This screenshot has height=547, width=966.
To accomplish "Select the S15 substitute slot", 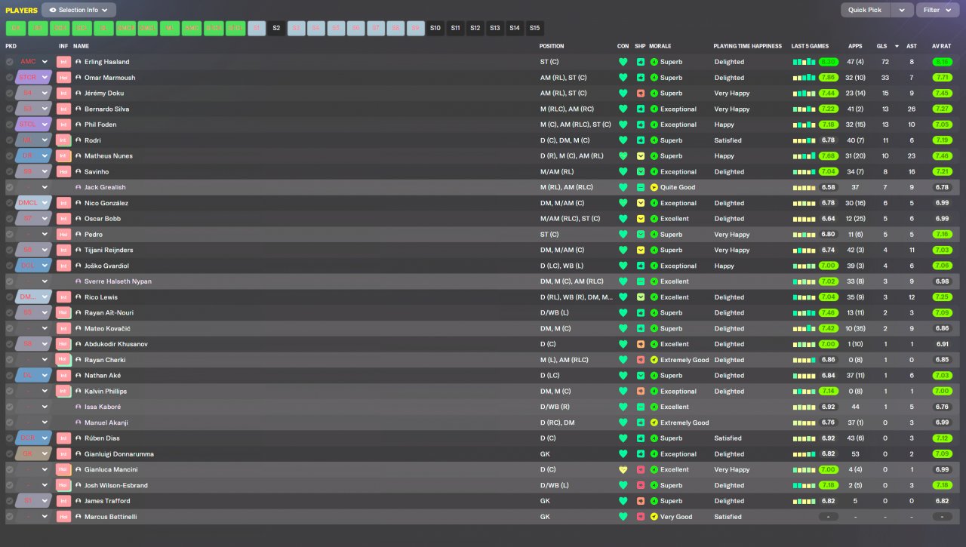I will (x=534, y=28).
